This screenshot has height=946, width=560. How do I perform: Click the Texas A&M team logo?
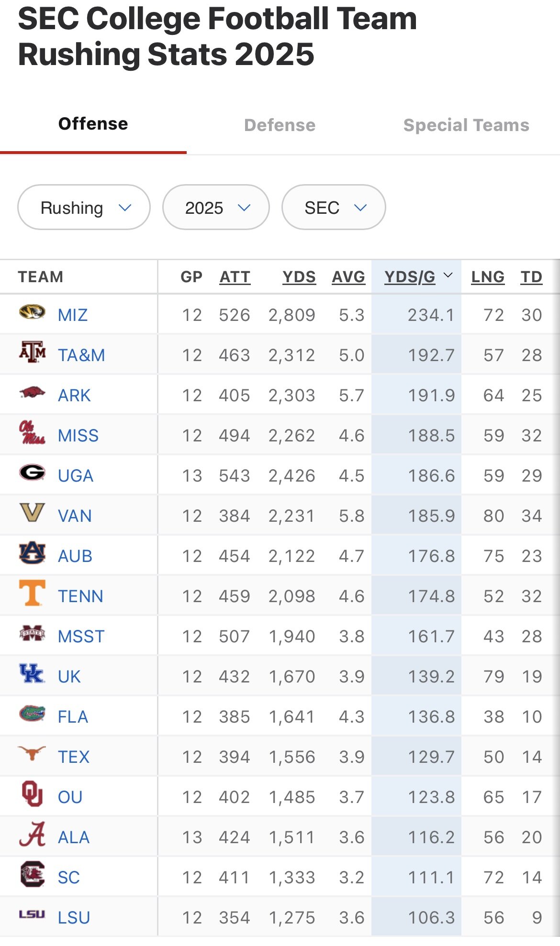point(32,352)
